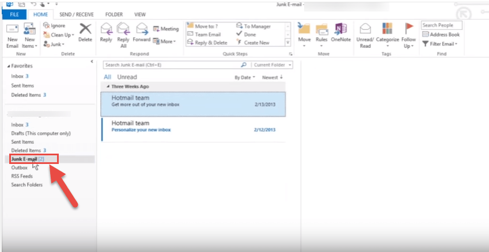Open the New Items menu button

point(30,36)
